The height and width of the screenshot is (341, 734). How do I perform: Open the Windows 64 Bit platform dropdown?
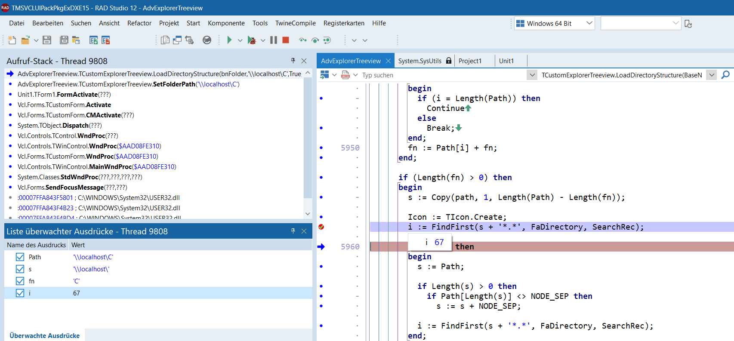[x=555, y=23]
